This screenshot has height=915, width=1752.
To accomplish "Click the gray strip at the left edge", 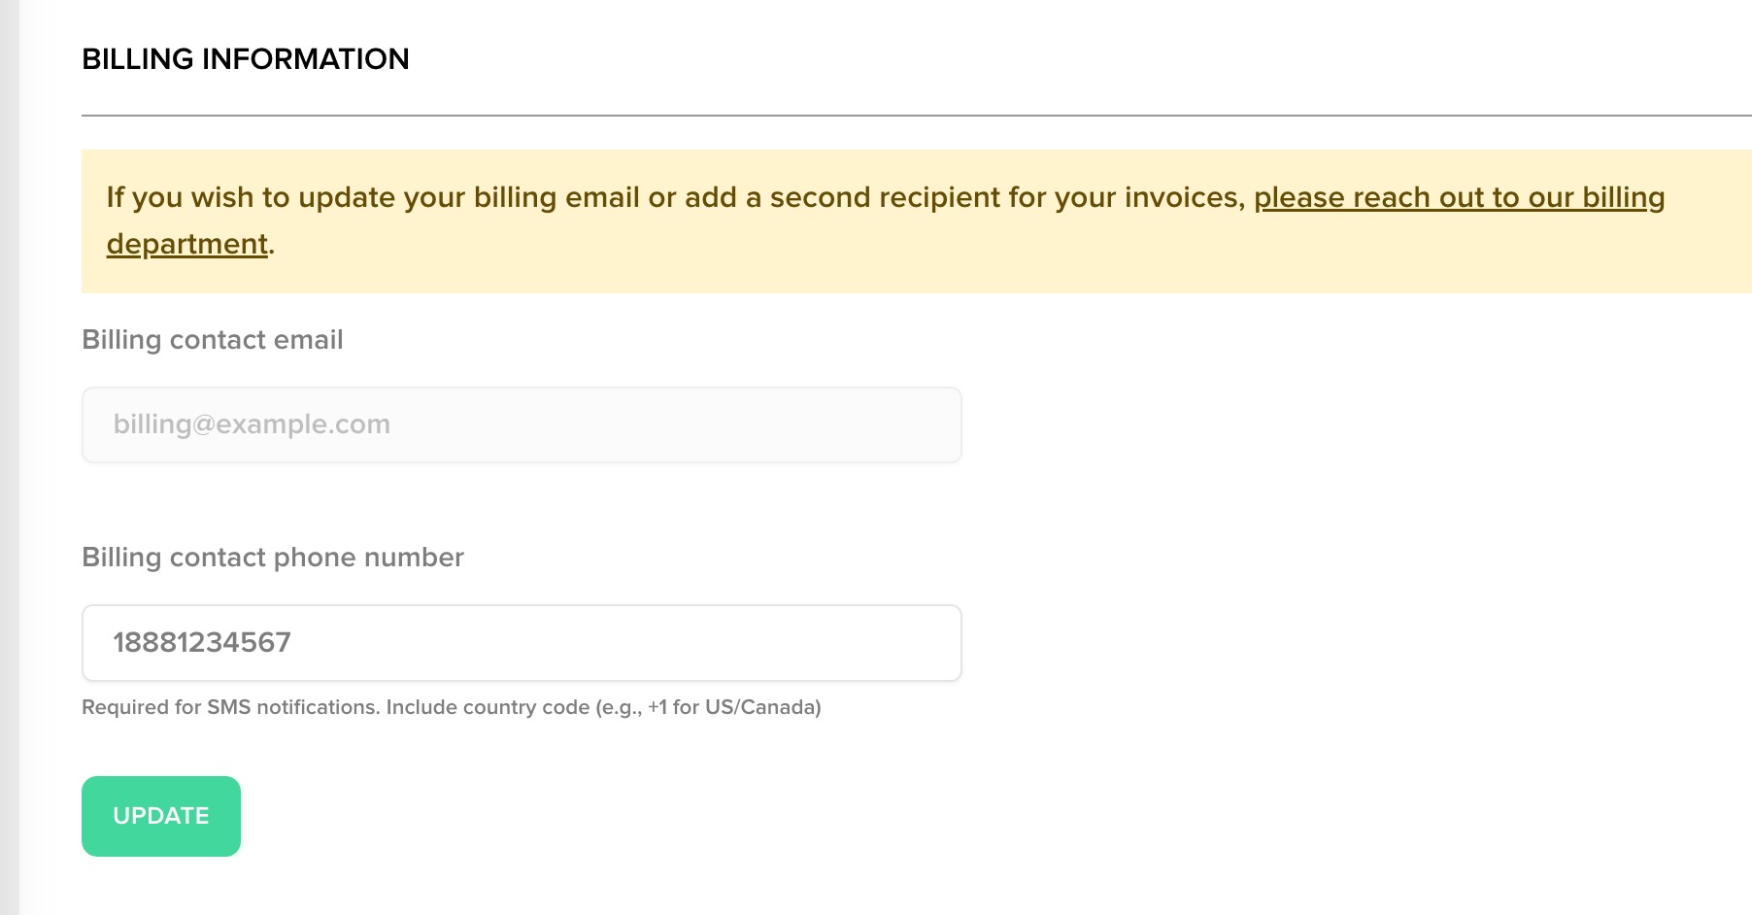I will pos(9,457).
